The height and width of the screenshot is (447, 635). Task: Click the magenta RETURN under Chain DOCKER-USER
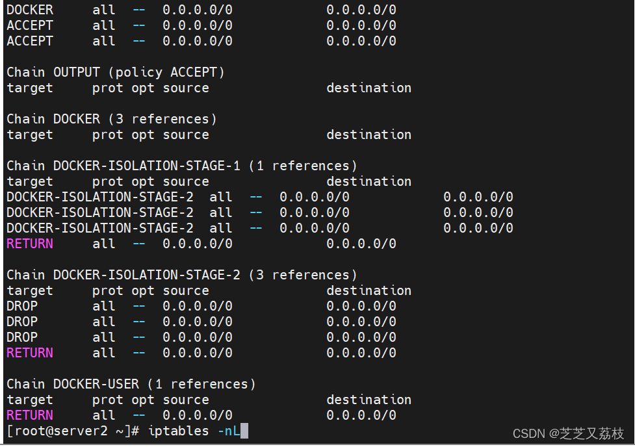click(30, 415)
